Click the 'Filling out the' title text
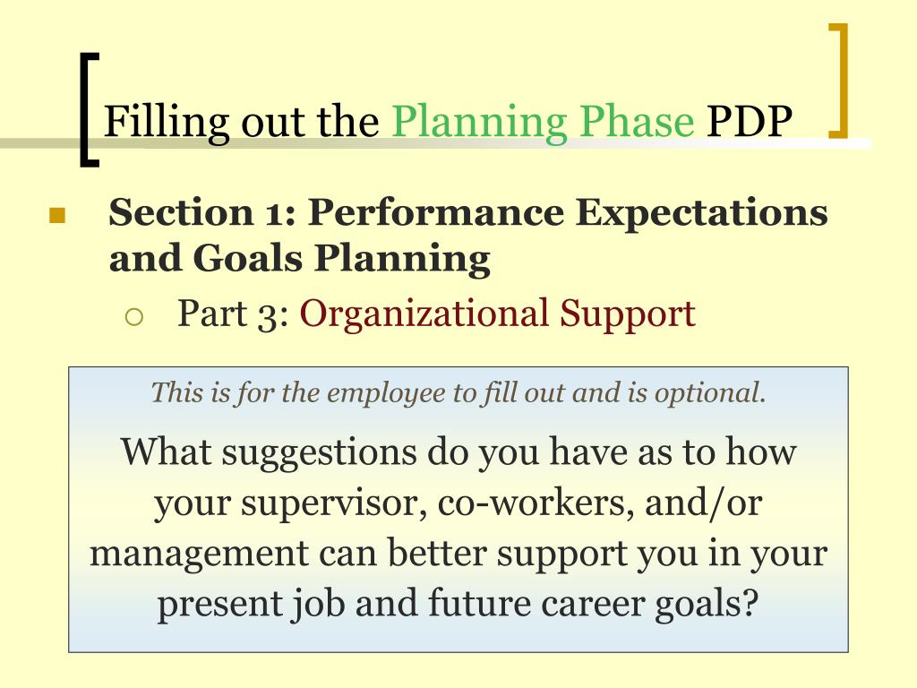The height and width of the screenshot is (688, 917). point(242,122)
